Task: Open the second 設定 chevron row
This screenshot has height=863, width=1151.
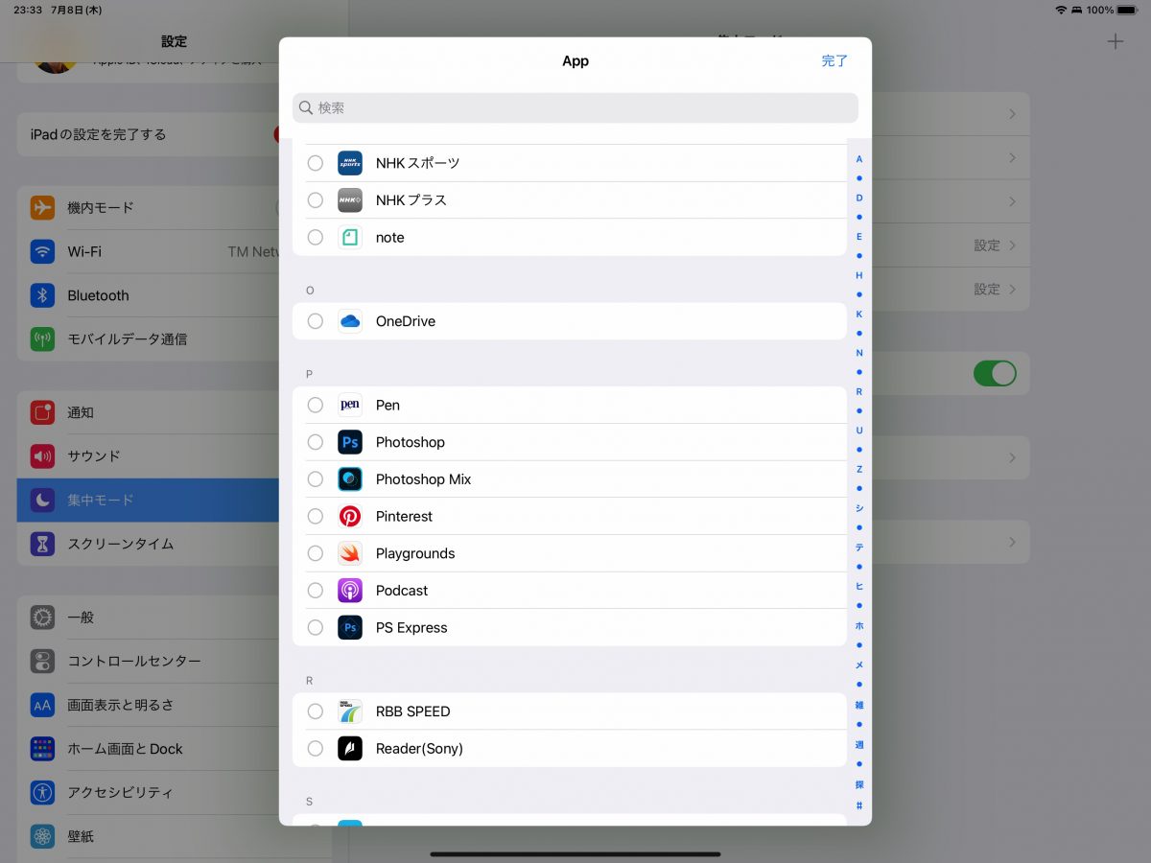Action: pyautogui.click(x=995, y=290)
